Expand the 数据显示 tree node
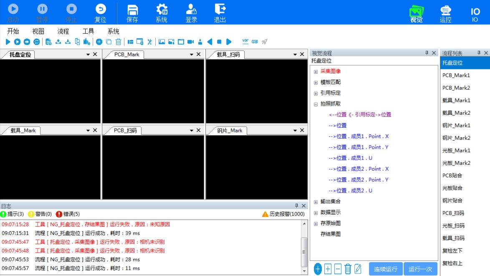 [x=316, y=213]
